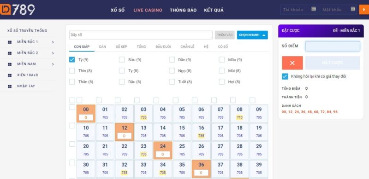Click the LD789 logo
The width and height of the screenshot is (369, 179).
click(18, 10)
